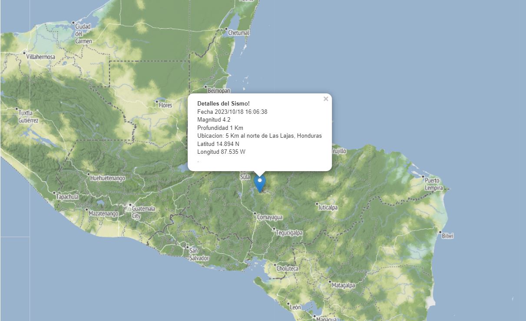Click the Villahermosa city label

[x=41, y=57]
